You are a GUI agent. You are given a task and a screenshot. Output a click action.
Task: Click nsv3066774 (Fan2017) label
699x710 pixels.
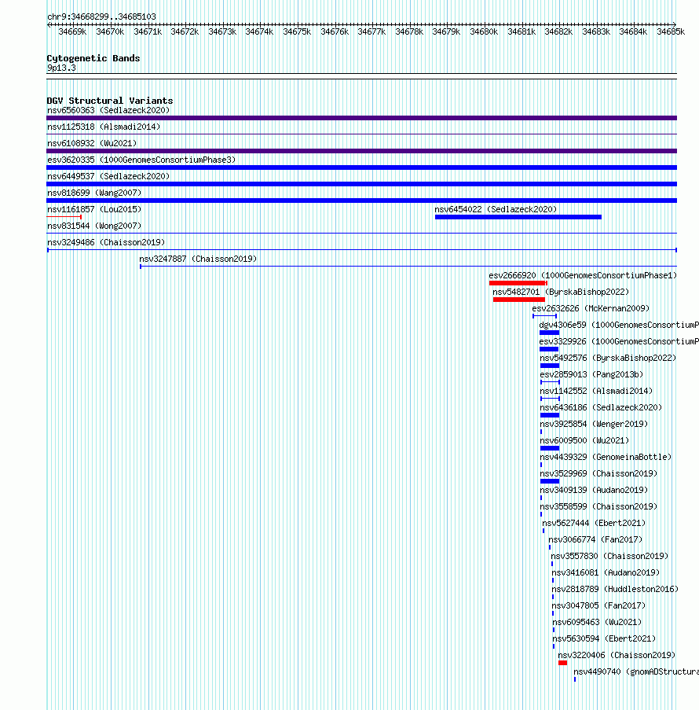(x=595, y=539)
